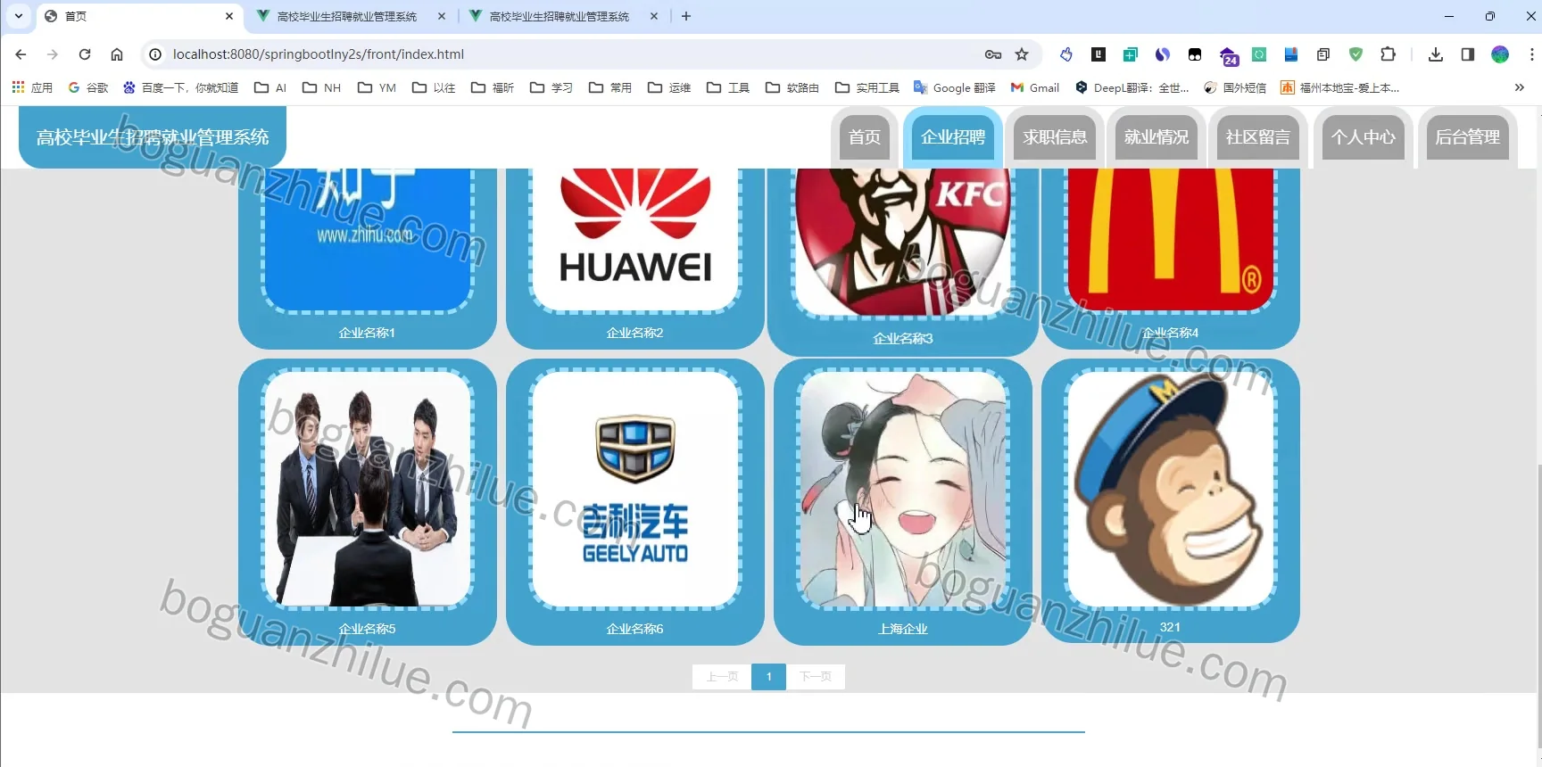
Task: Open the 就业情况 navigation menu item
Action: tap(1156, 137)
